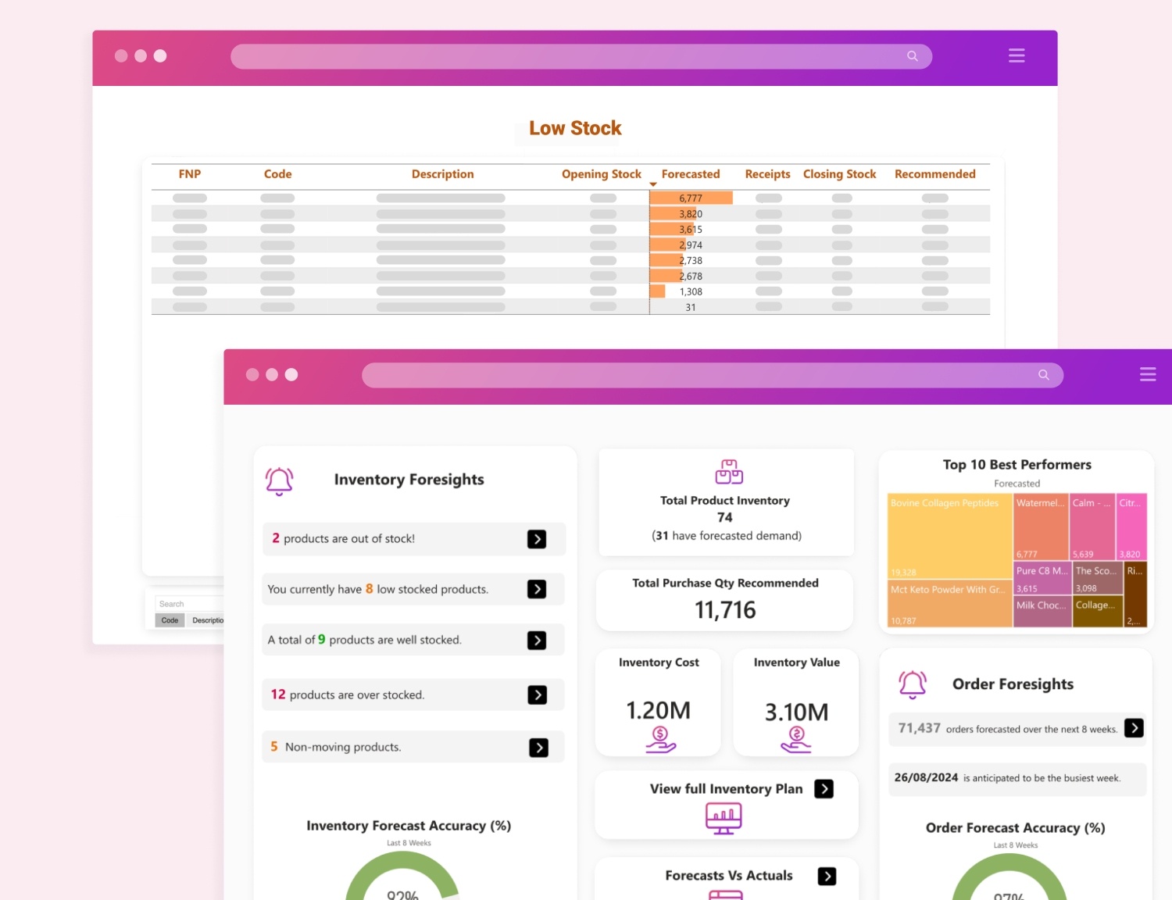1172x900 pixels.
Task: Select the Citr... treemap tile
Action: tap(1131, 527)
